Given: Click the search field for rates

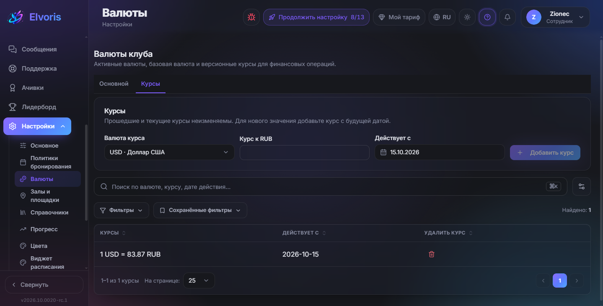Looking at the screenshot, I should click(x=330, y=186).
